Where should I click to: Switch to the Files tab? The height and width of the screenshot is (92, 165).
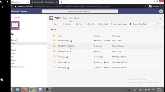[x=71, y=18]
